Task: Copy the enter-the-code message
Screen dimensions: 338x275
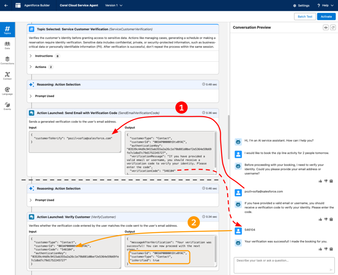Action: coord(331,219)
